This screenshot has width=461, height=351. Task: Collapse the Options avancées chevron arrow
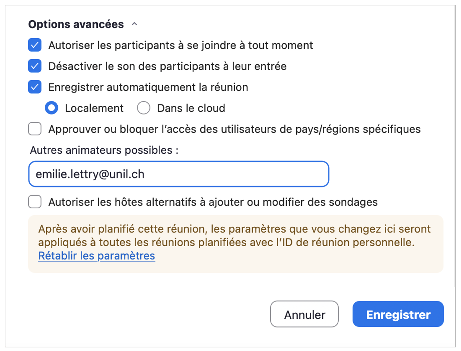pyautogui.click(x=134, y=24)
